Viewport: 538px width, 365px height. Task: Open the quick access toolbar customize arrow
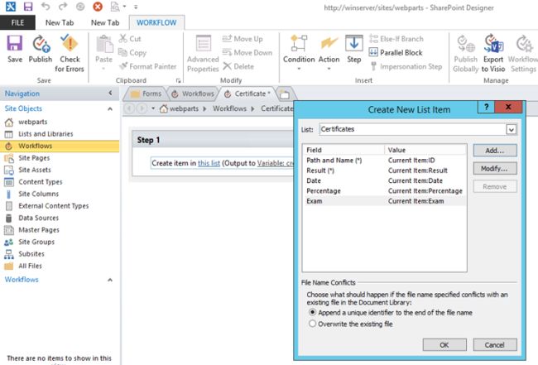[x=136, y=7]
